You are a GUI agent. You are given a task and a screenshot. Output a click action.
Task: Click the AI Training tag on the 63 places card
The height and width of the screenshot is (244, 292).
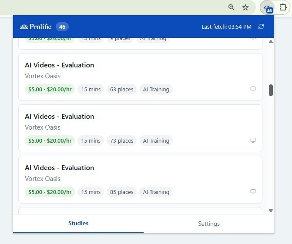(x=156, y=89)
